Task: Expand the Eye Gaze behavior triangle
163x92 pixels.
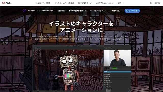Action: tap(106, 76)
